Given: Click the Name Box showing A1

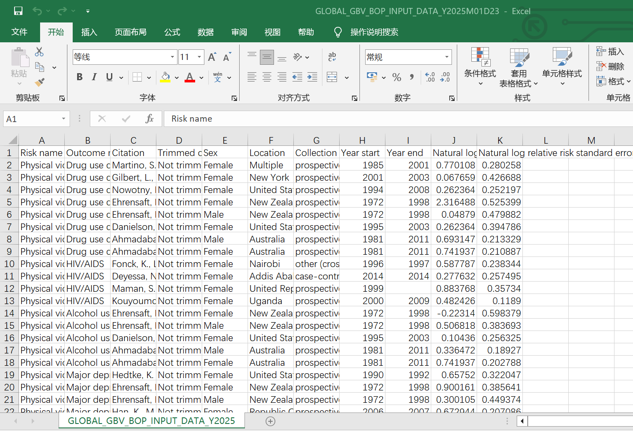Looking at the screenshot, I should [x=31, y=119].
